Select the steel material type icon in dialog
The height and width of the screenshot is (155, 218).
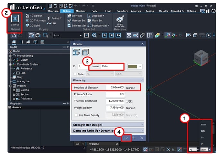tap(77, 52)
